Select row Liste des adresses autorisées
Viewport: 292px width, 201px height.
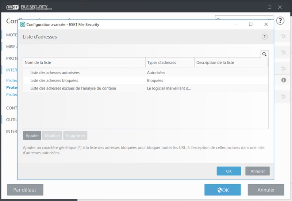pos(146,72)
